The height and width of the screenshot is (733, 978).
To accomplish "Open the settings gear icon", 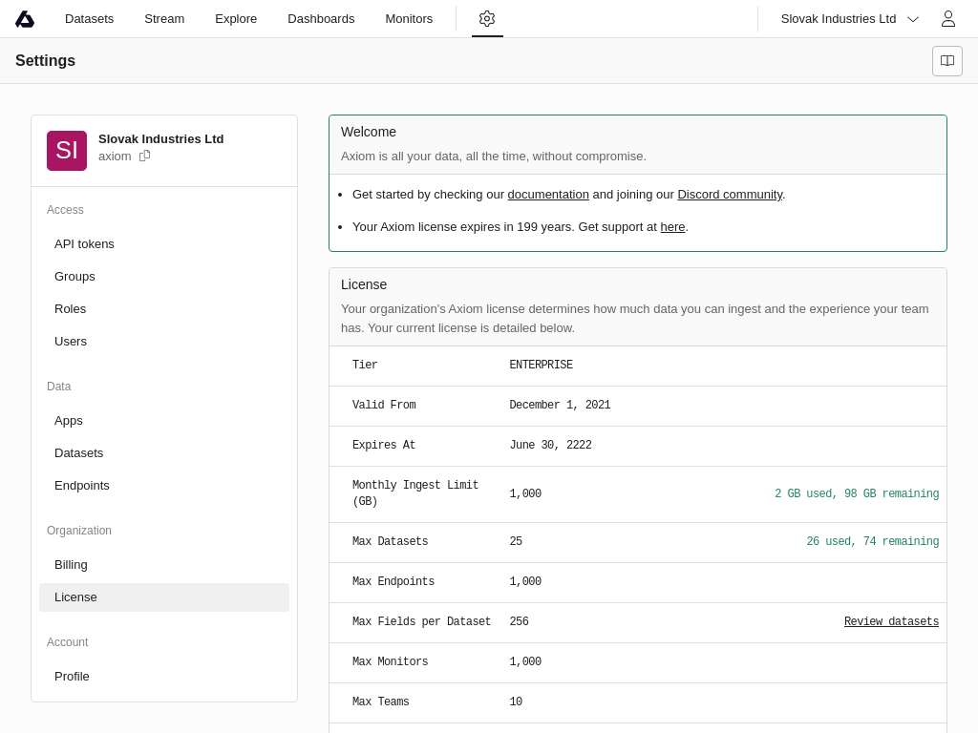I will pyautogui.click(x=487, y=19).
